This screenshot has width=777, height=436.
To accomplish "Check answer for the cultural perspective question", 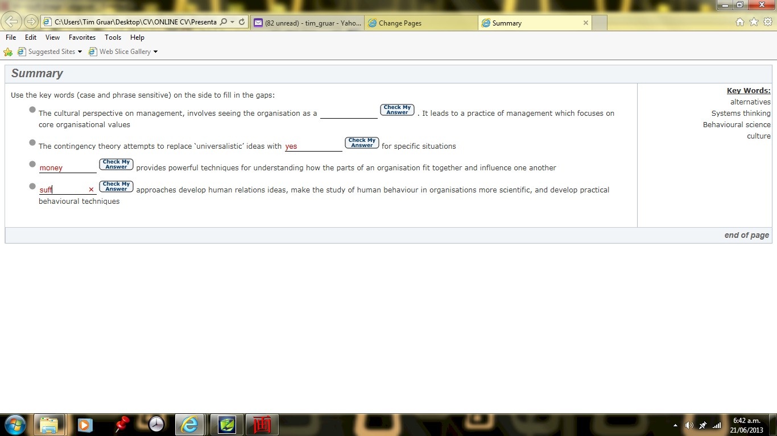I will coord(397,110).
